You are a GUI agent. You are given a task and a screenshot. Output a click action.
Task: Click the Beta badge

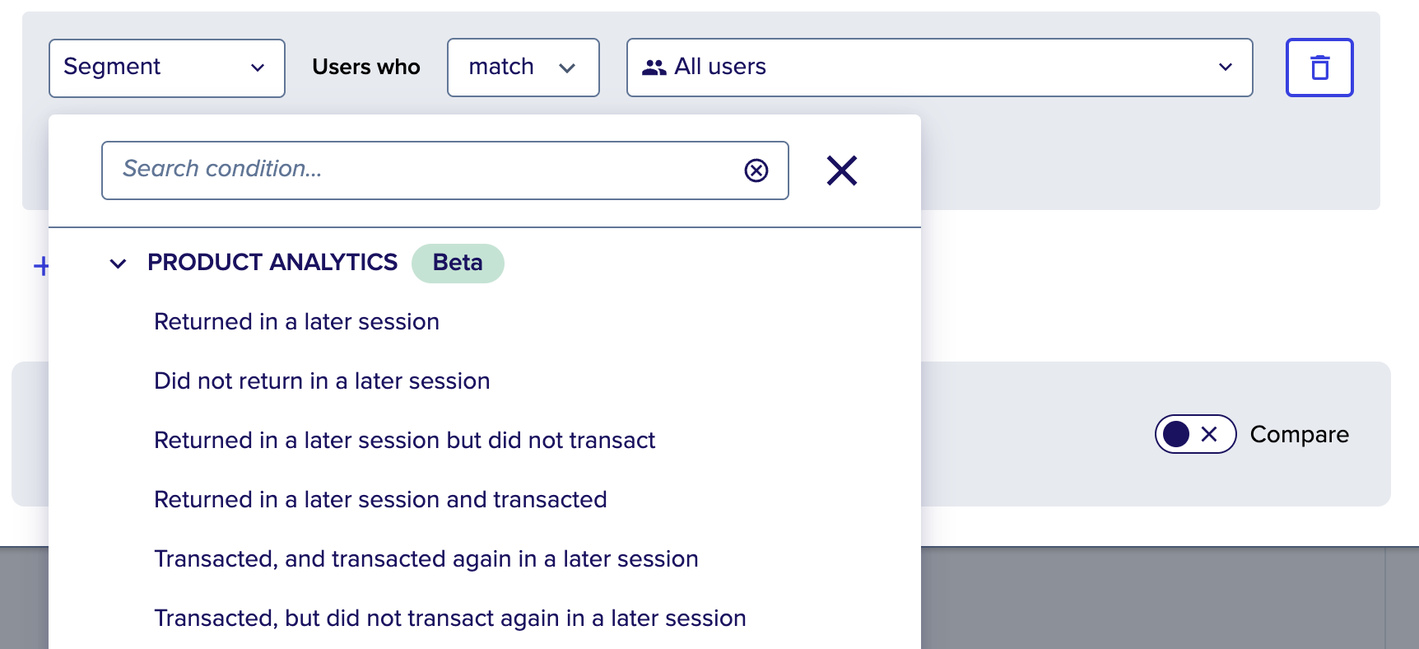coord(458,263)
